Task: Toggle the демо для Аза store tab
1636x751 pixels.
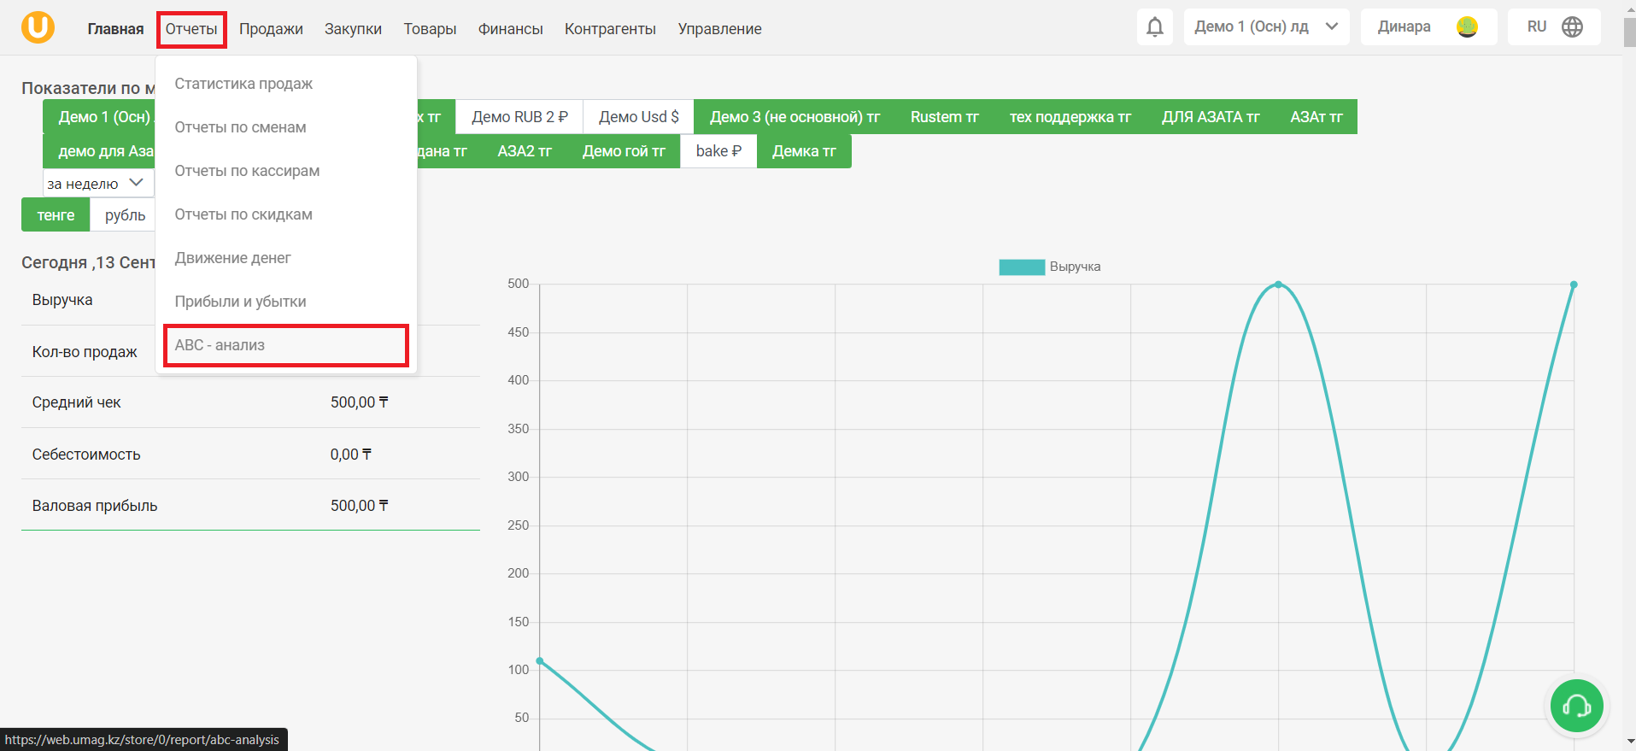Action: (99, 151)
